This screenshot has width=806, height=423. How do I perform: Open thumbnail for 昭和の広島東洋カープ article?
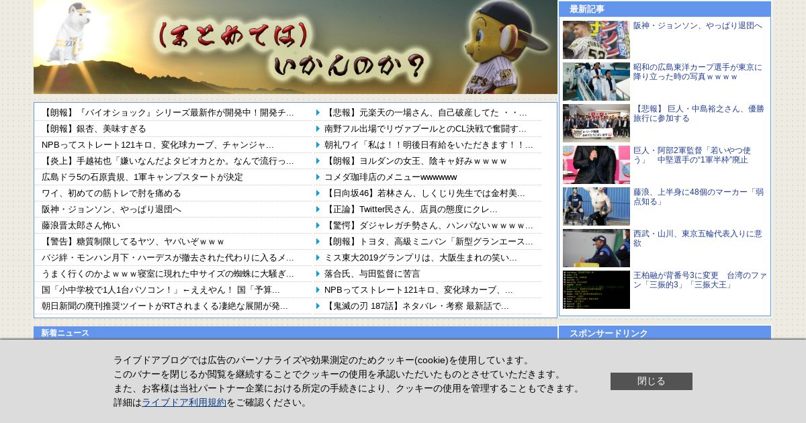click(x=596, y=81)
